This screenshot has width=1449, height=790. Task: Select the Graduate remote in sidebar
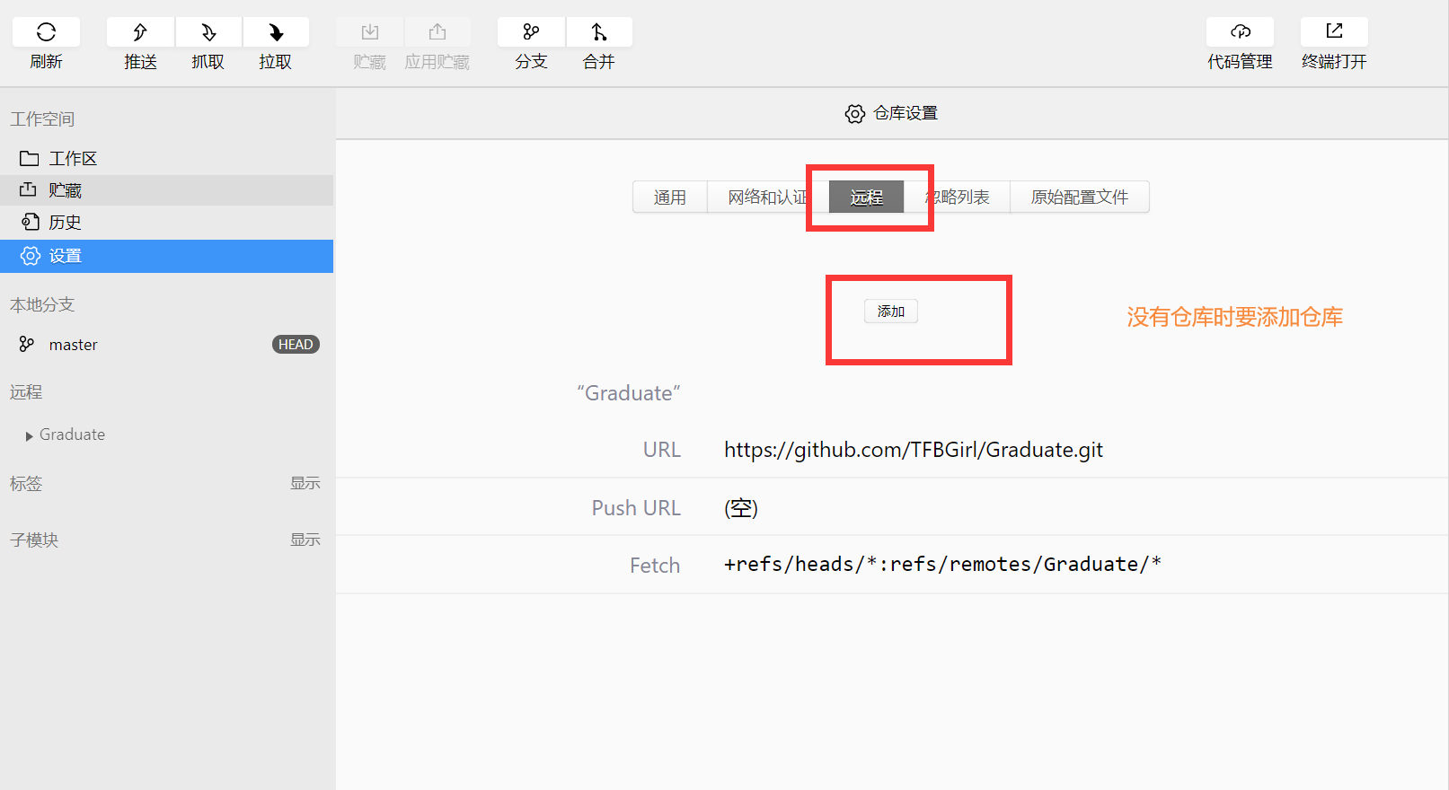click(72, 434)
